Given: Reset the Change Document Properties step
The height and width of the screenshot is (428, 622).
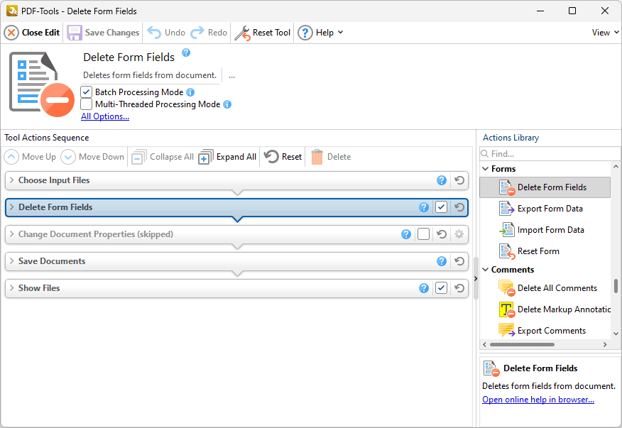Looking at the screenshot, I should (442, 234).
